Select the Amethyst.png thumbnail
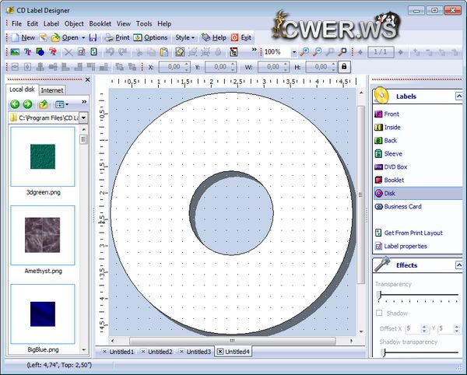Viewport: 467px width, 375px height. [x=43, y=235]
